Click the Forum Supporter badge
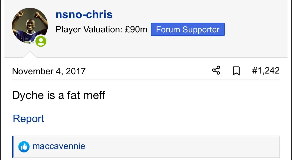 click(x=188, y=30)
